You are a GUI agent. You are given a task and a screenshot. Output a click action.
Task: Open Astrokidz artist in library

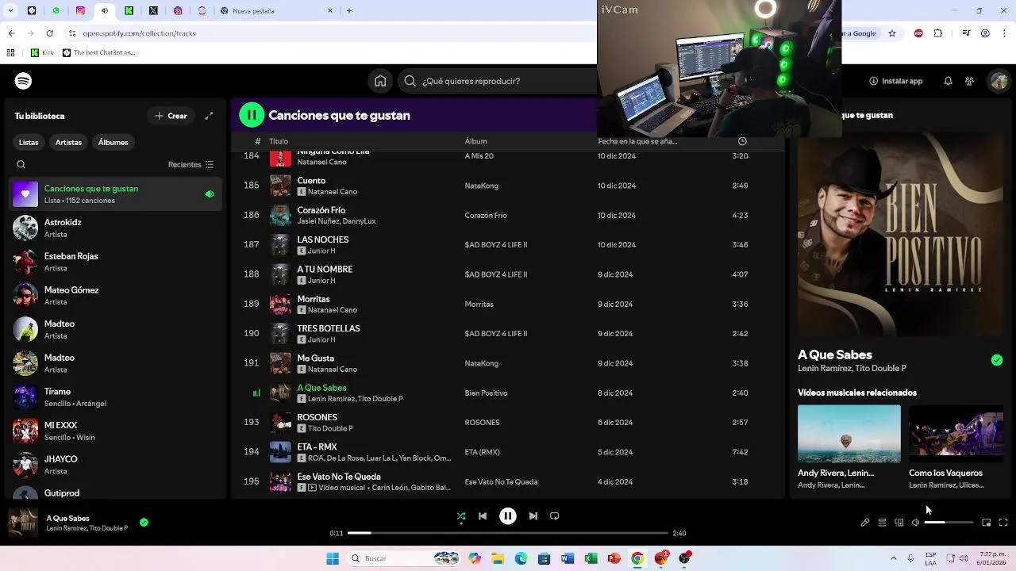click(x=115, y=228)
